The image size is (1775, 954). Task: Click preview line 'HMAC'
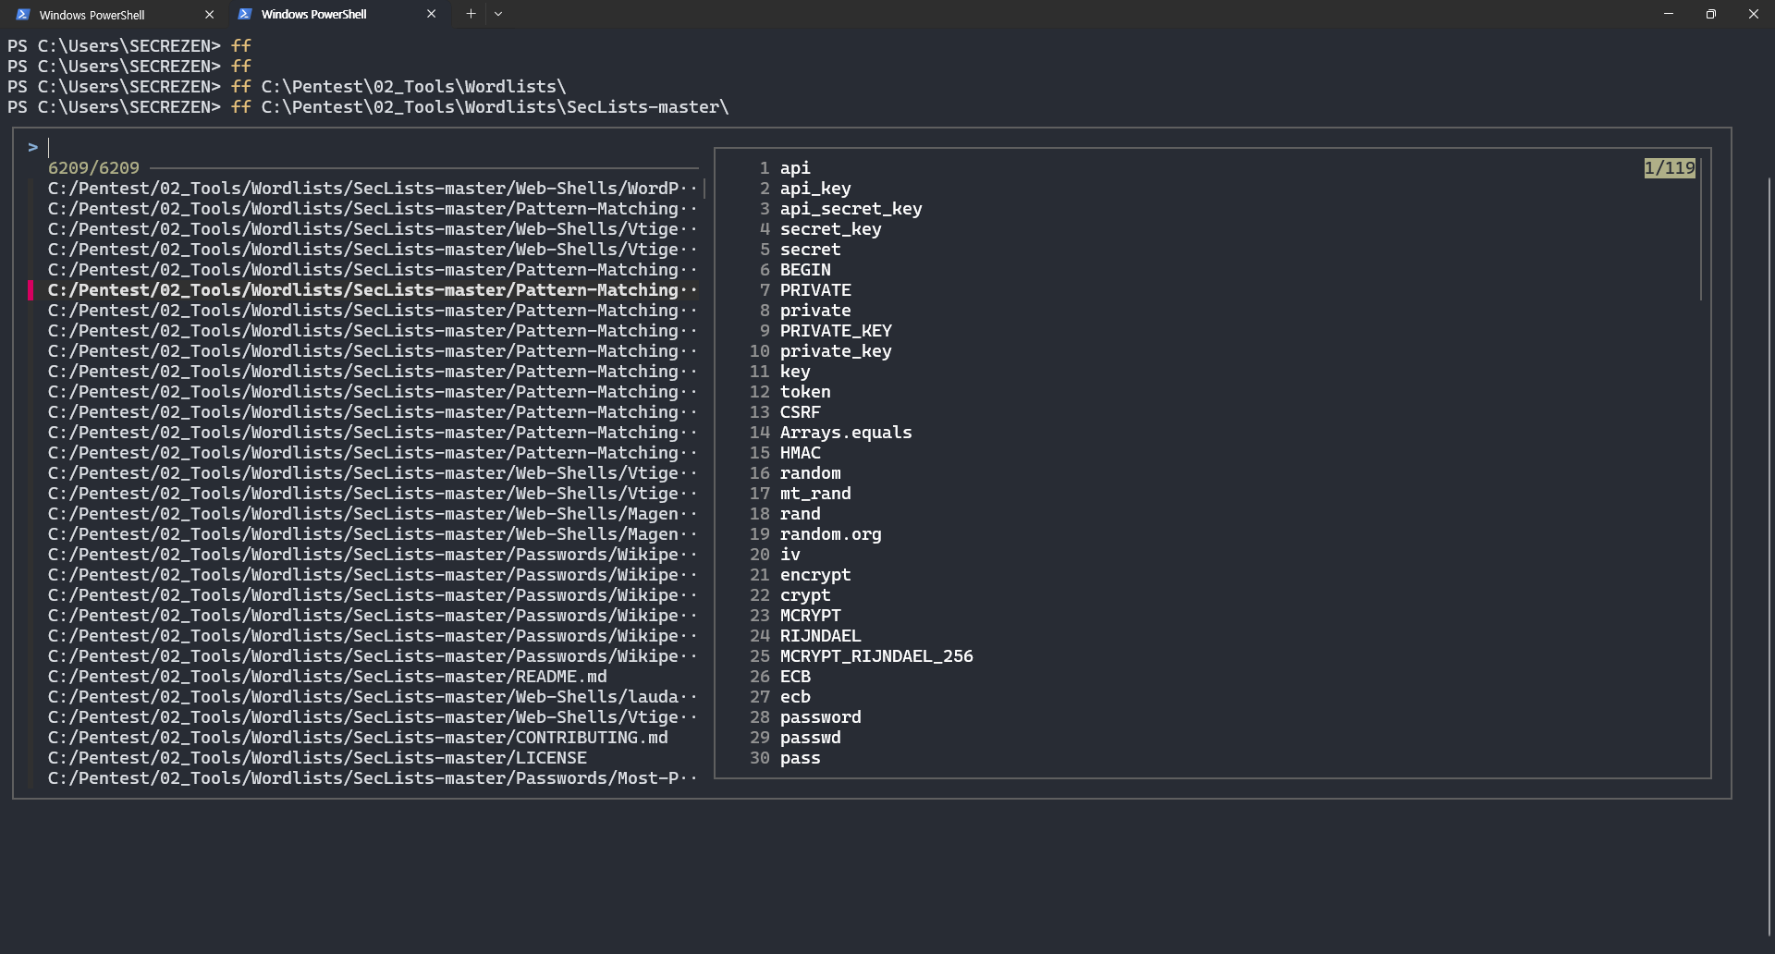800,453
